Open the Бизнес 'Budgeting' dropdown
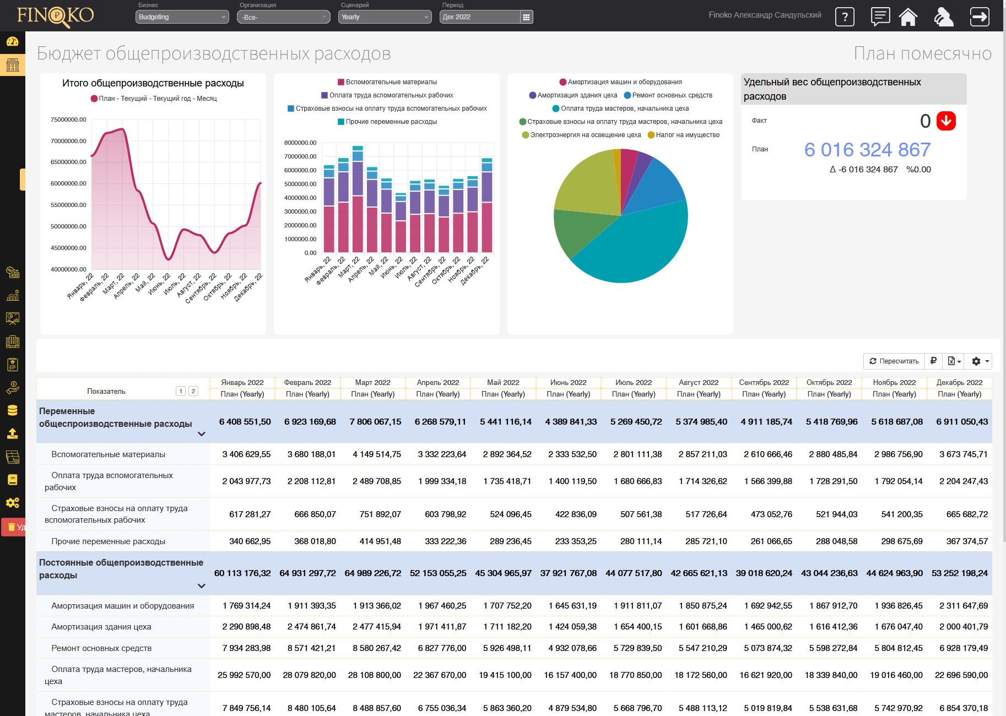Image resolution: width=1006 pixels, height=716 pixels. (x=182, y=17)
